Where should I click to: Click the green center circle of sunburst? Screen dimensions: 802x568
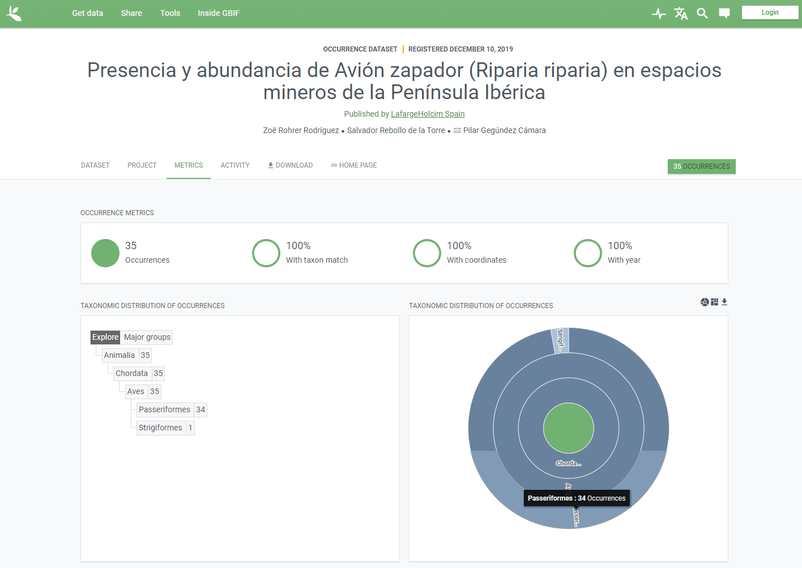568,428
